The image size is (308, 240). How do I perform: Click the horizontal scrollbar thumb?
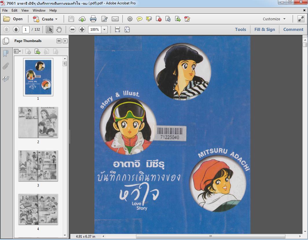coord(210,236)
